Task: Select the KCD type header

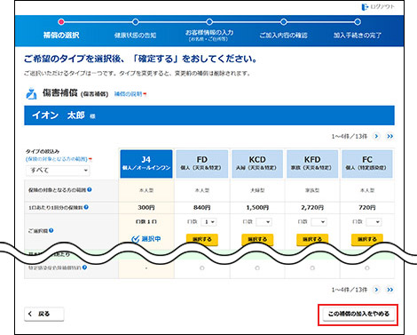Action: [x=257, y=164]
